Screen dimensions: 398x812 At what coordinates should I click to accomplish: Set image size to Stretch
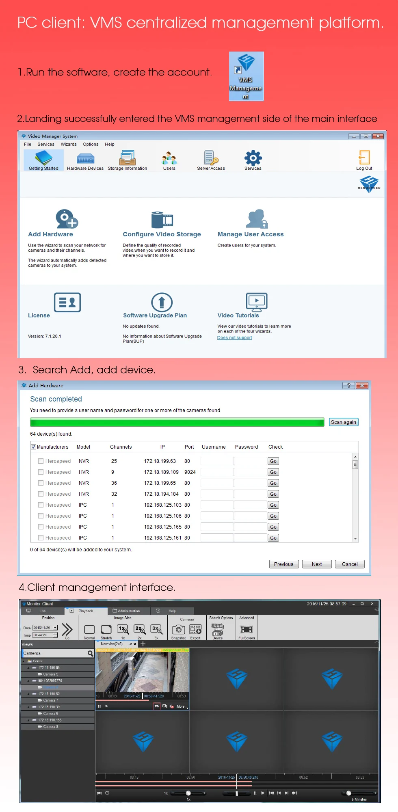(106, 630)
